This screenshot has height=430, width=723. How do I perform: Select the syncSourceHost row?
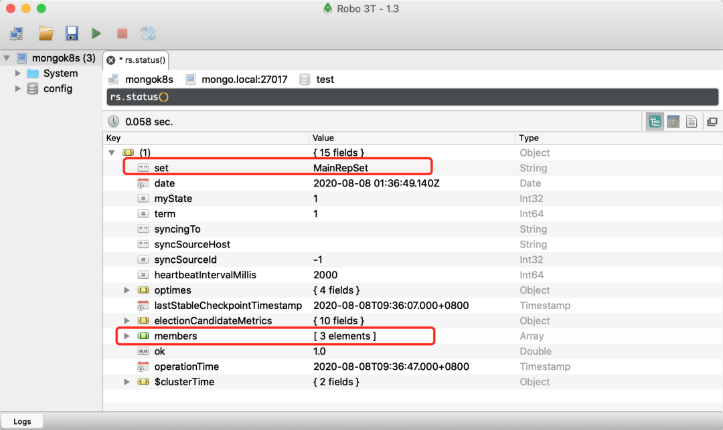tap(412, 244)
